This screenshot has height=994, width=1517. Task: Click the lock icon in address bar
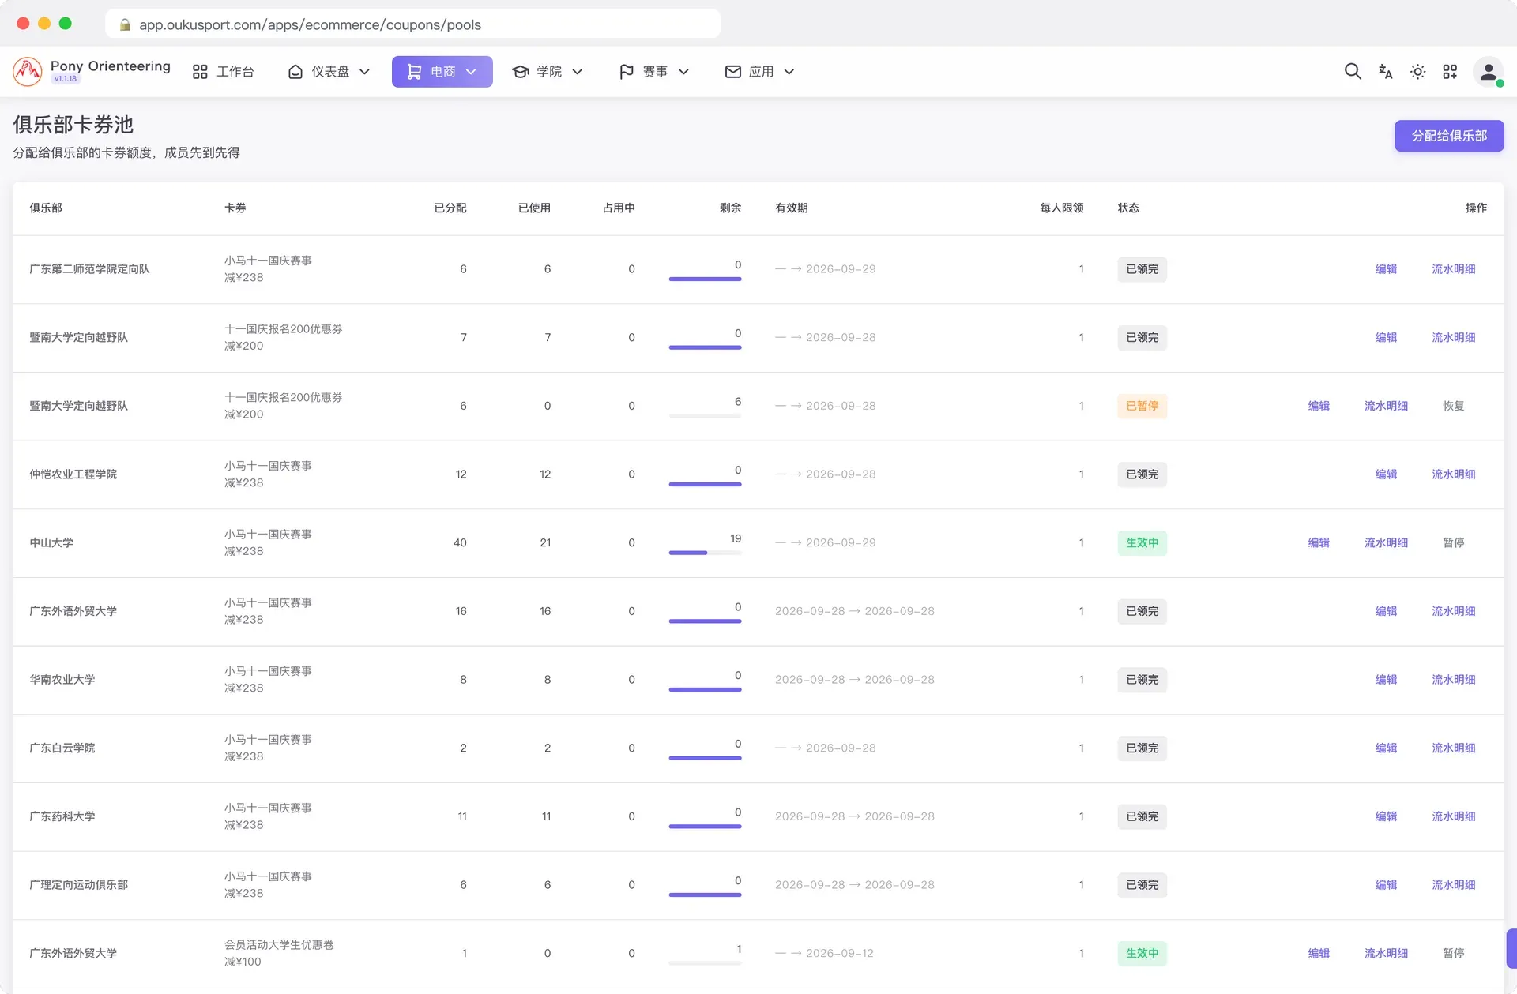click(125, 24)
